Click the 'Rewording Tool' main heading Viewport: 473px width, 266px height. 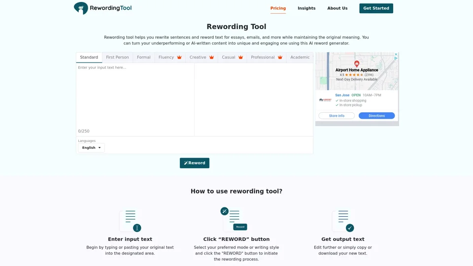236,27
